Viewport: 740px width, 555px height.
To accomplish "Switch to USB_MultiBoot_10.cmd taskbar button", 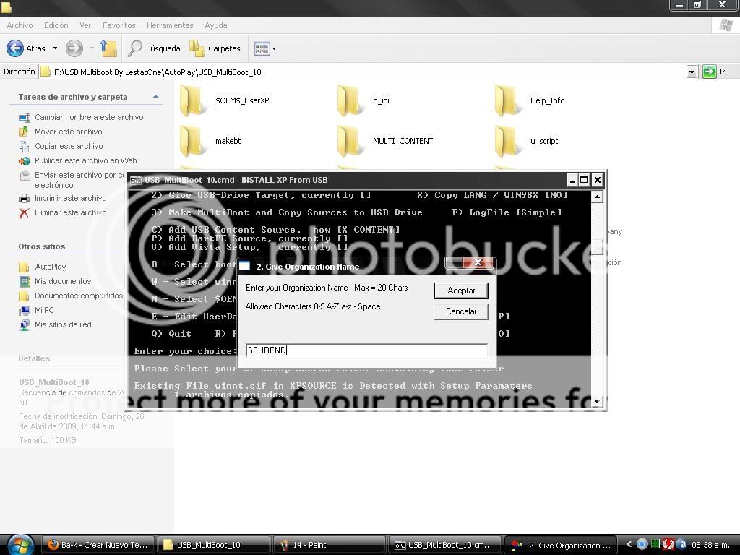I will 445,545.
